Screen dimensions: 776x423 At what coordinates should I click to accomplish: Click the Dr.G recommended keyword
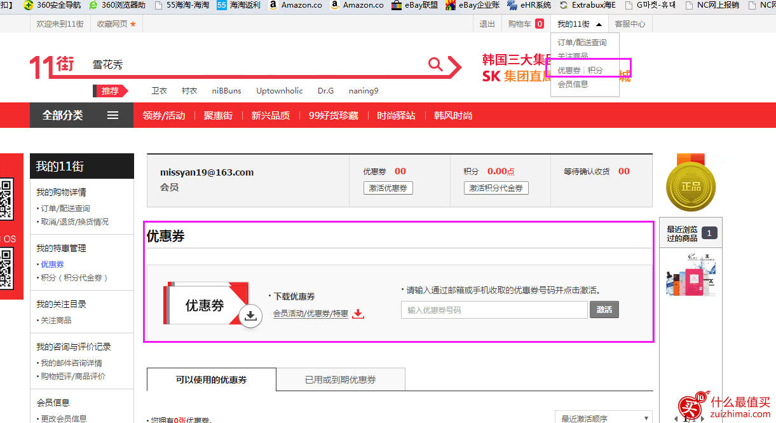[325, 91]
